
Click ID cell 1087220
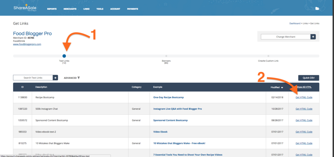pyautogui.click(x=23, y=109)
